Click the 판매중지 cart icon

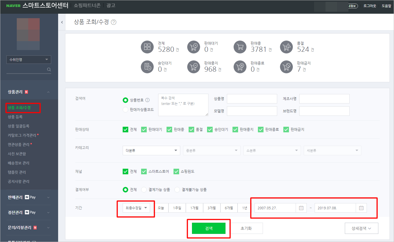coord(194,67)
